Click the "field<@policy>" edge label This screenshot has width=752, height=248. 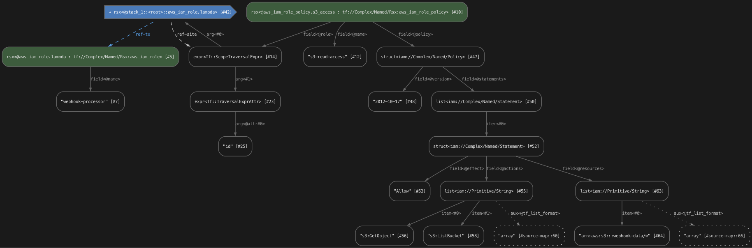tap(415, 34)
